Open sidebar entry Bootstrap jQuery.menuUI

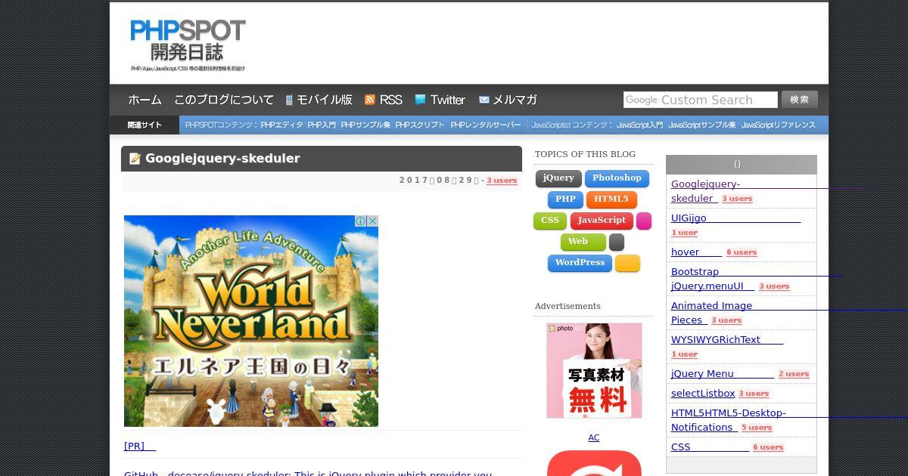[x=712, y=279]
